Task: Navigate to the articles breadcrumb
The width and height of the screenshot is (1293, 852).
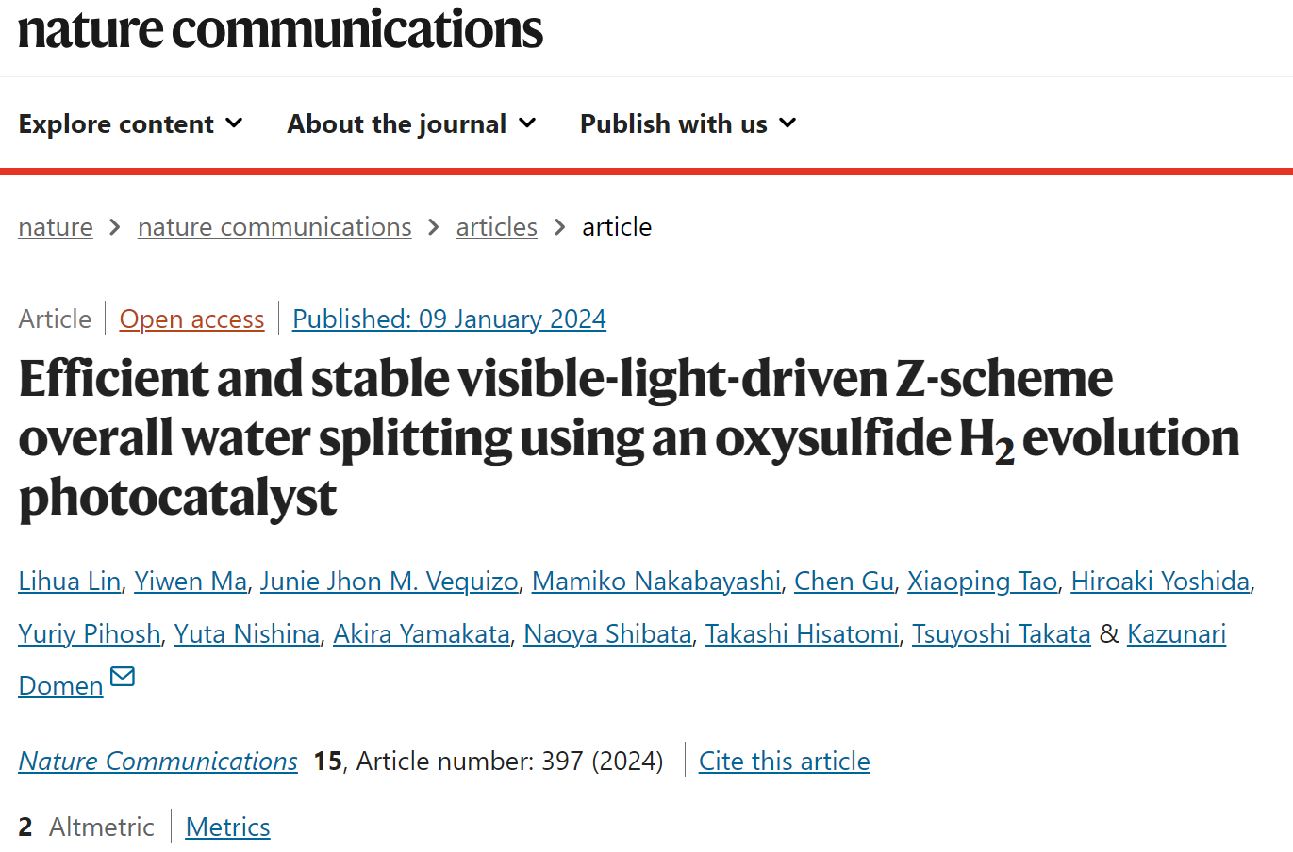Action: (497, 227)
